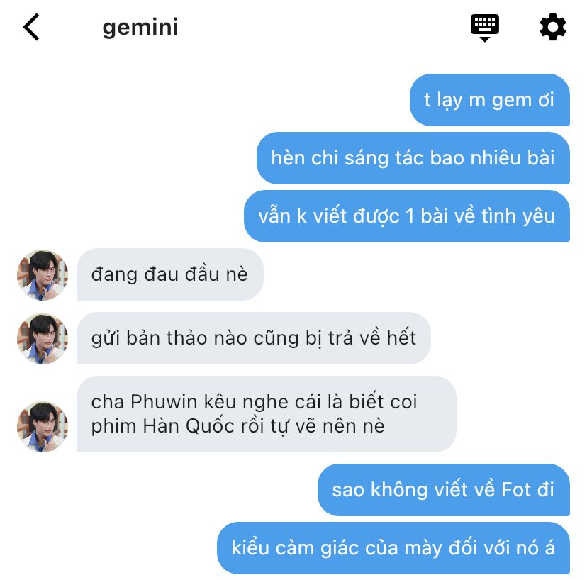The image size is (587, 580).
Task: Select the "sao không viết về Fot đi" bubble
Action: [444, 490]
